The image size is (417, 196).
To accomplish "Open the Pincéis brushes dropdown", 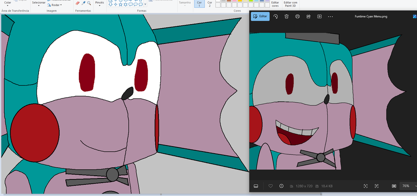I will [100, 4].
